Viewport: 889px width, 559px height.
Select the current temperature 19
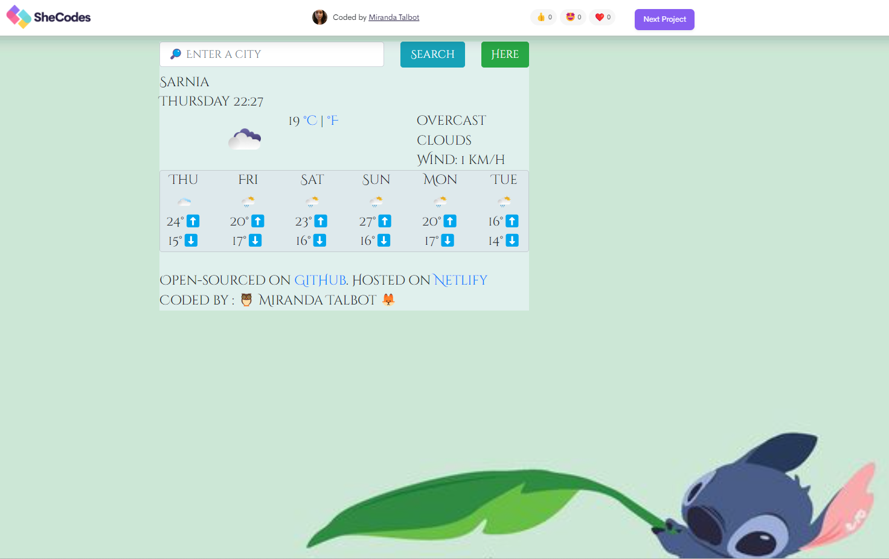tap(294, 121)
